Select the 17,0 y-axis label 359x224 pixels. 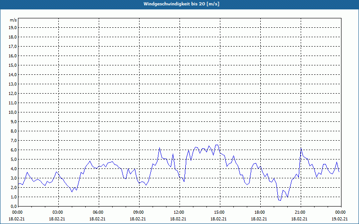click(x=13, y=47)
